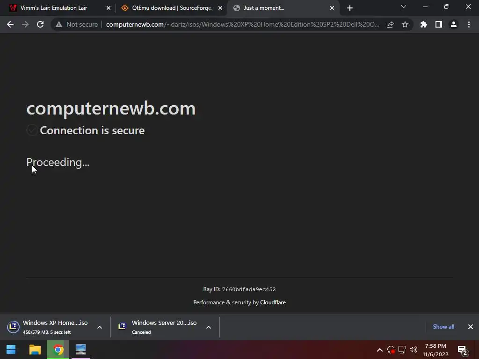Bookmark this tab with the star icon
The image size is (479, 359).
click(405, 24)
